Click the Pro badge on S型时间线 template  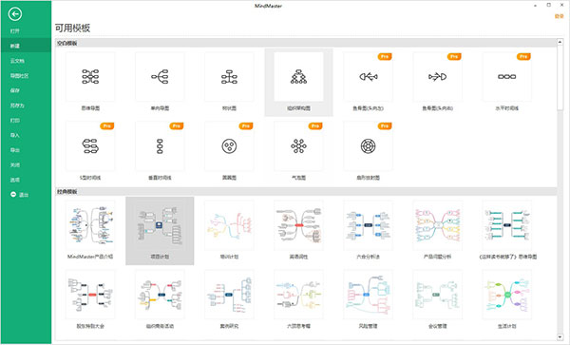[106, 125]
